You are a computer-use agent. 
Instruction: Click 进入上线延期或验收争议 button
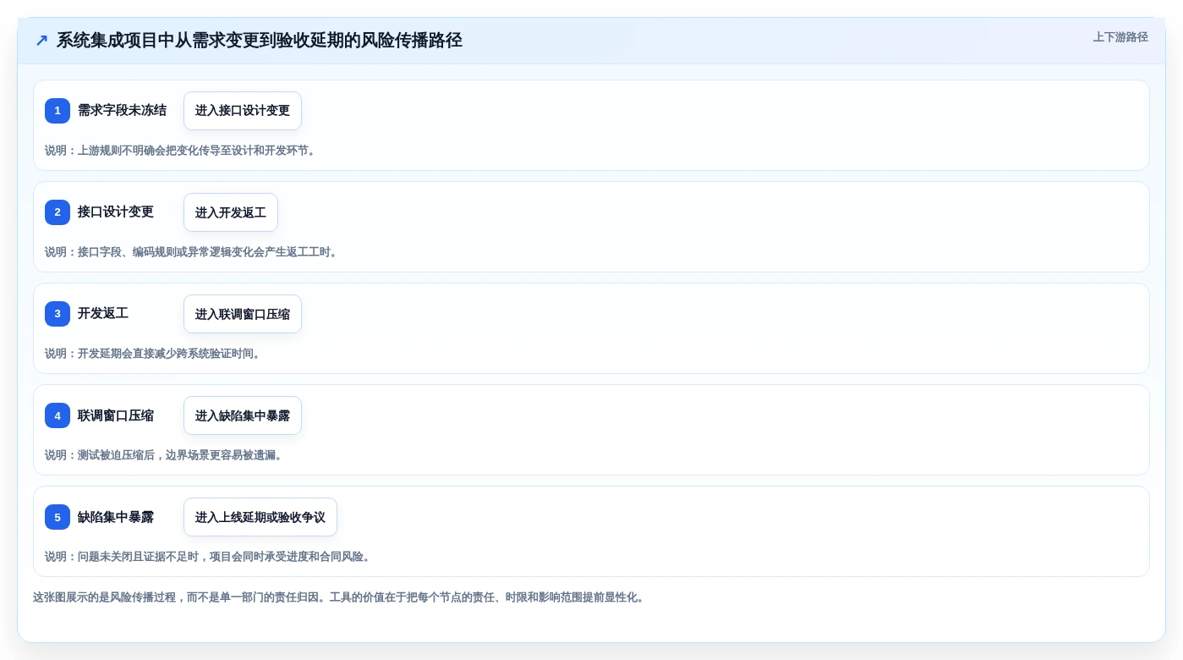[x=260, y=517]
